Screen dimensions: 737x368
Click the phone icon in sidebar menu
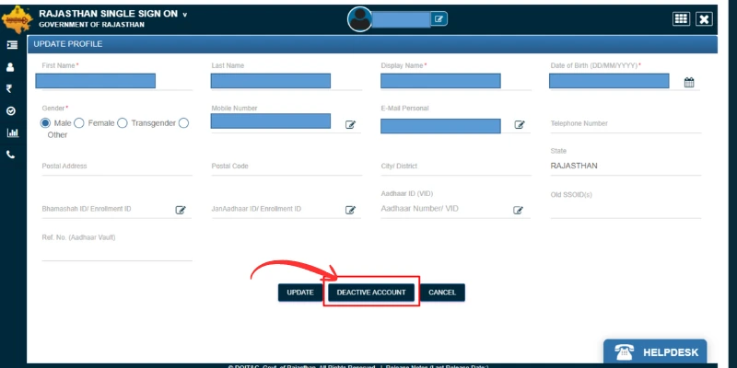11,155
